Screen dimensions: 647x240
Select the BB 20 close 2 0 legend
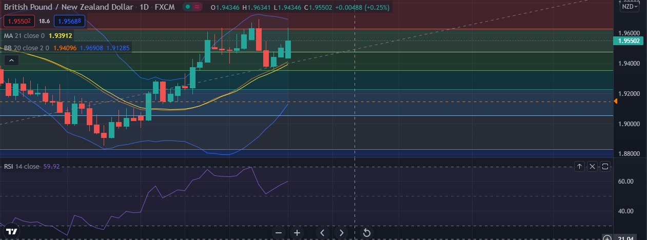coord(26,48)
